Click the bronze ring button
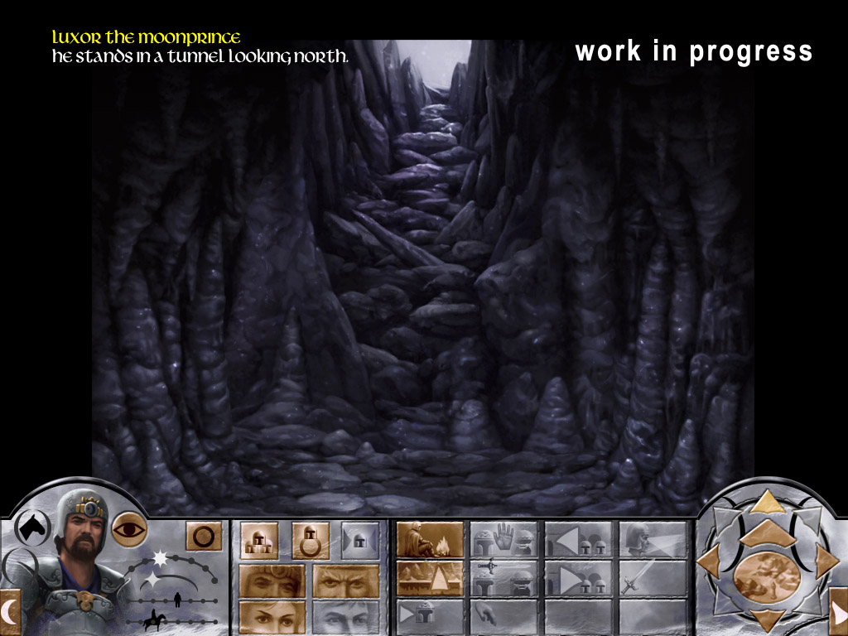Image resolution: width=848 pixels, height=636 pixels. [x=204, y=537]
